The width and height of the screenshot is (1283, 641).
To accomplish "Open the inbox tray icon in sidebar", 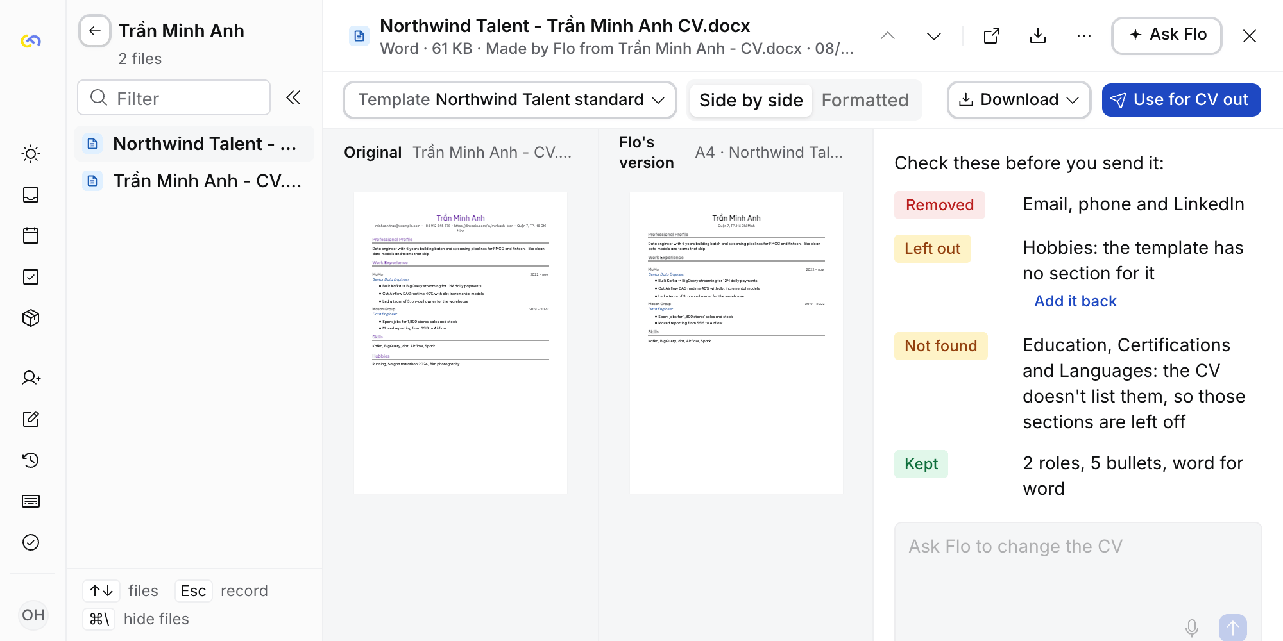I will (31, 195).
